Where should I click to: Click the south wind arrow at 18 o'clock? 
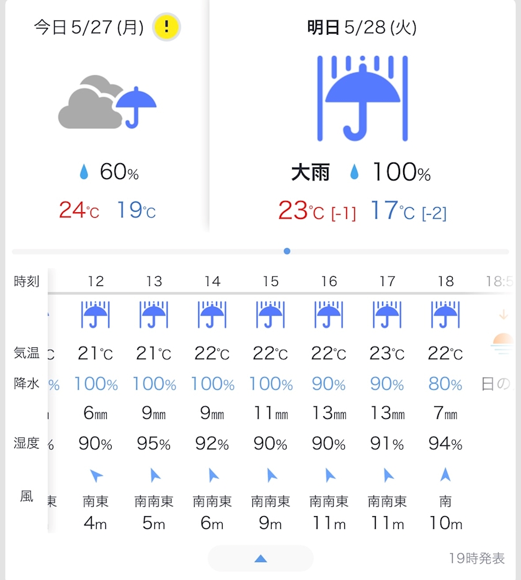pos(445,475)
